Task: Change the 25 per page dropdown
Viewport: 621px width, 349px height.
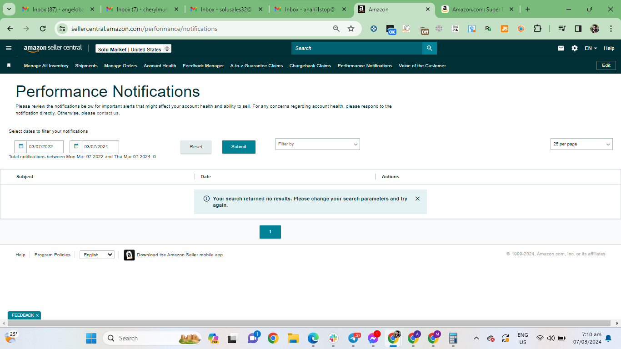Action: point(581,144)
